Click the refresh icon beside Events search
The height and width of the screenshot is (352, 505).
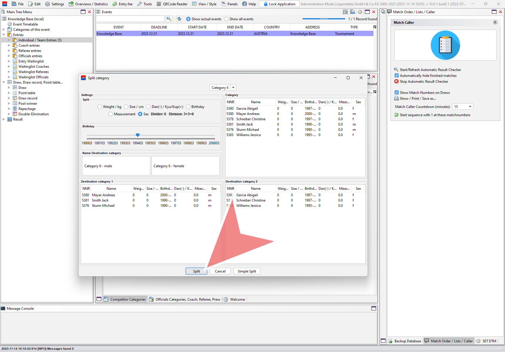(179, 19)
